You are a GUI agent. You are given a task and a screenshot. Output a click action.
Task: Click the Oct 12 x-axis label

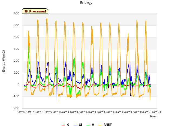click(x=75, y=112)
